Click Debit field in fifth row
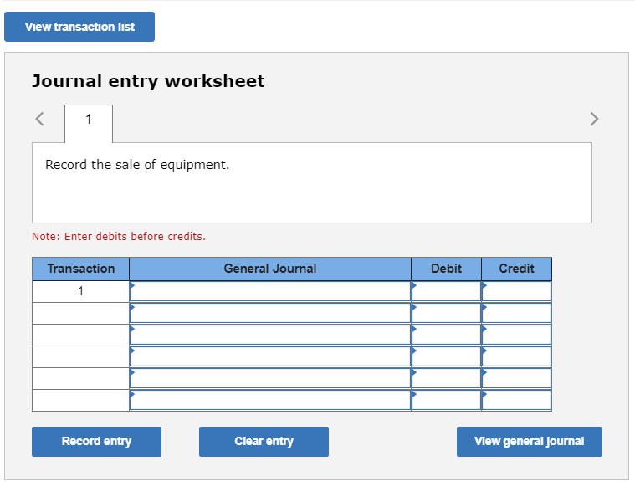The width and height of the screenshot is (635, 502). [446, 378]
